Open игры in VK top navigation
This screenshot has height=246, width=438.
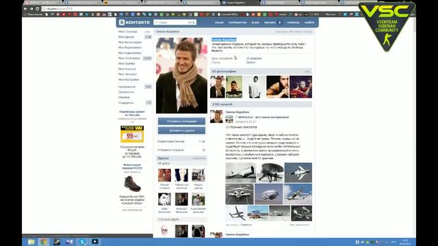pos(255,23)
